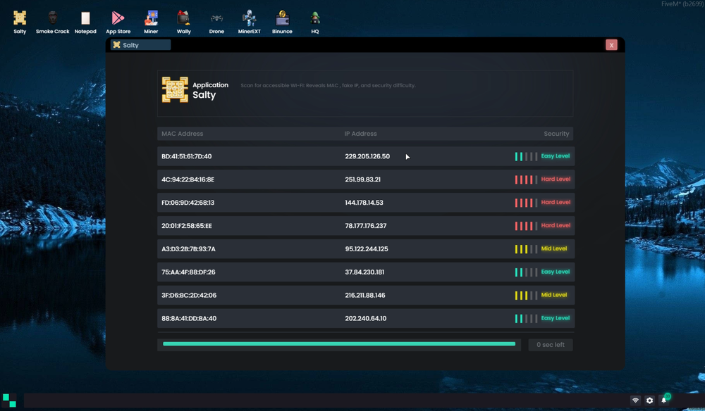The width and height of the screenshot is (705, 411).
Task: Open the HQ application
Action: (314, 21)
